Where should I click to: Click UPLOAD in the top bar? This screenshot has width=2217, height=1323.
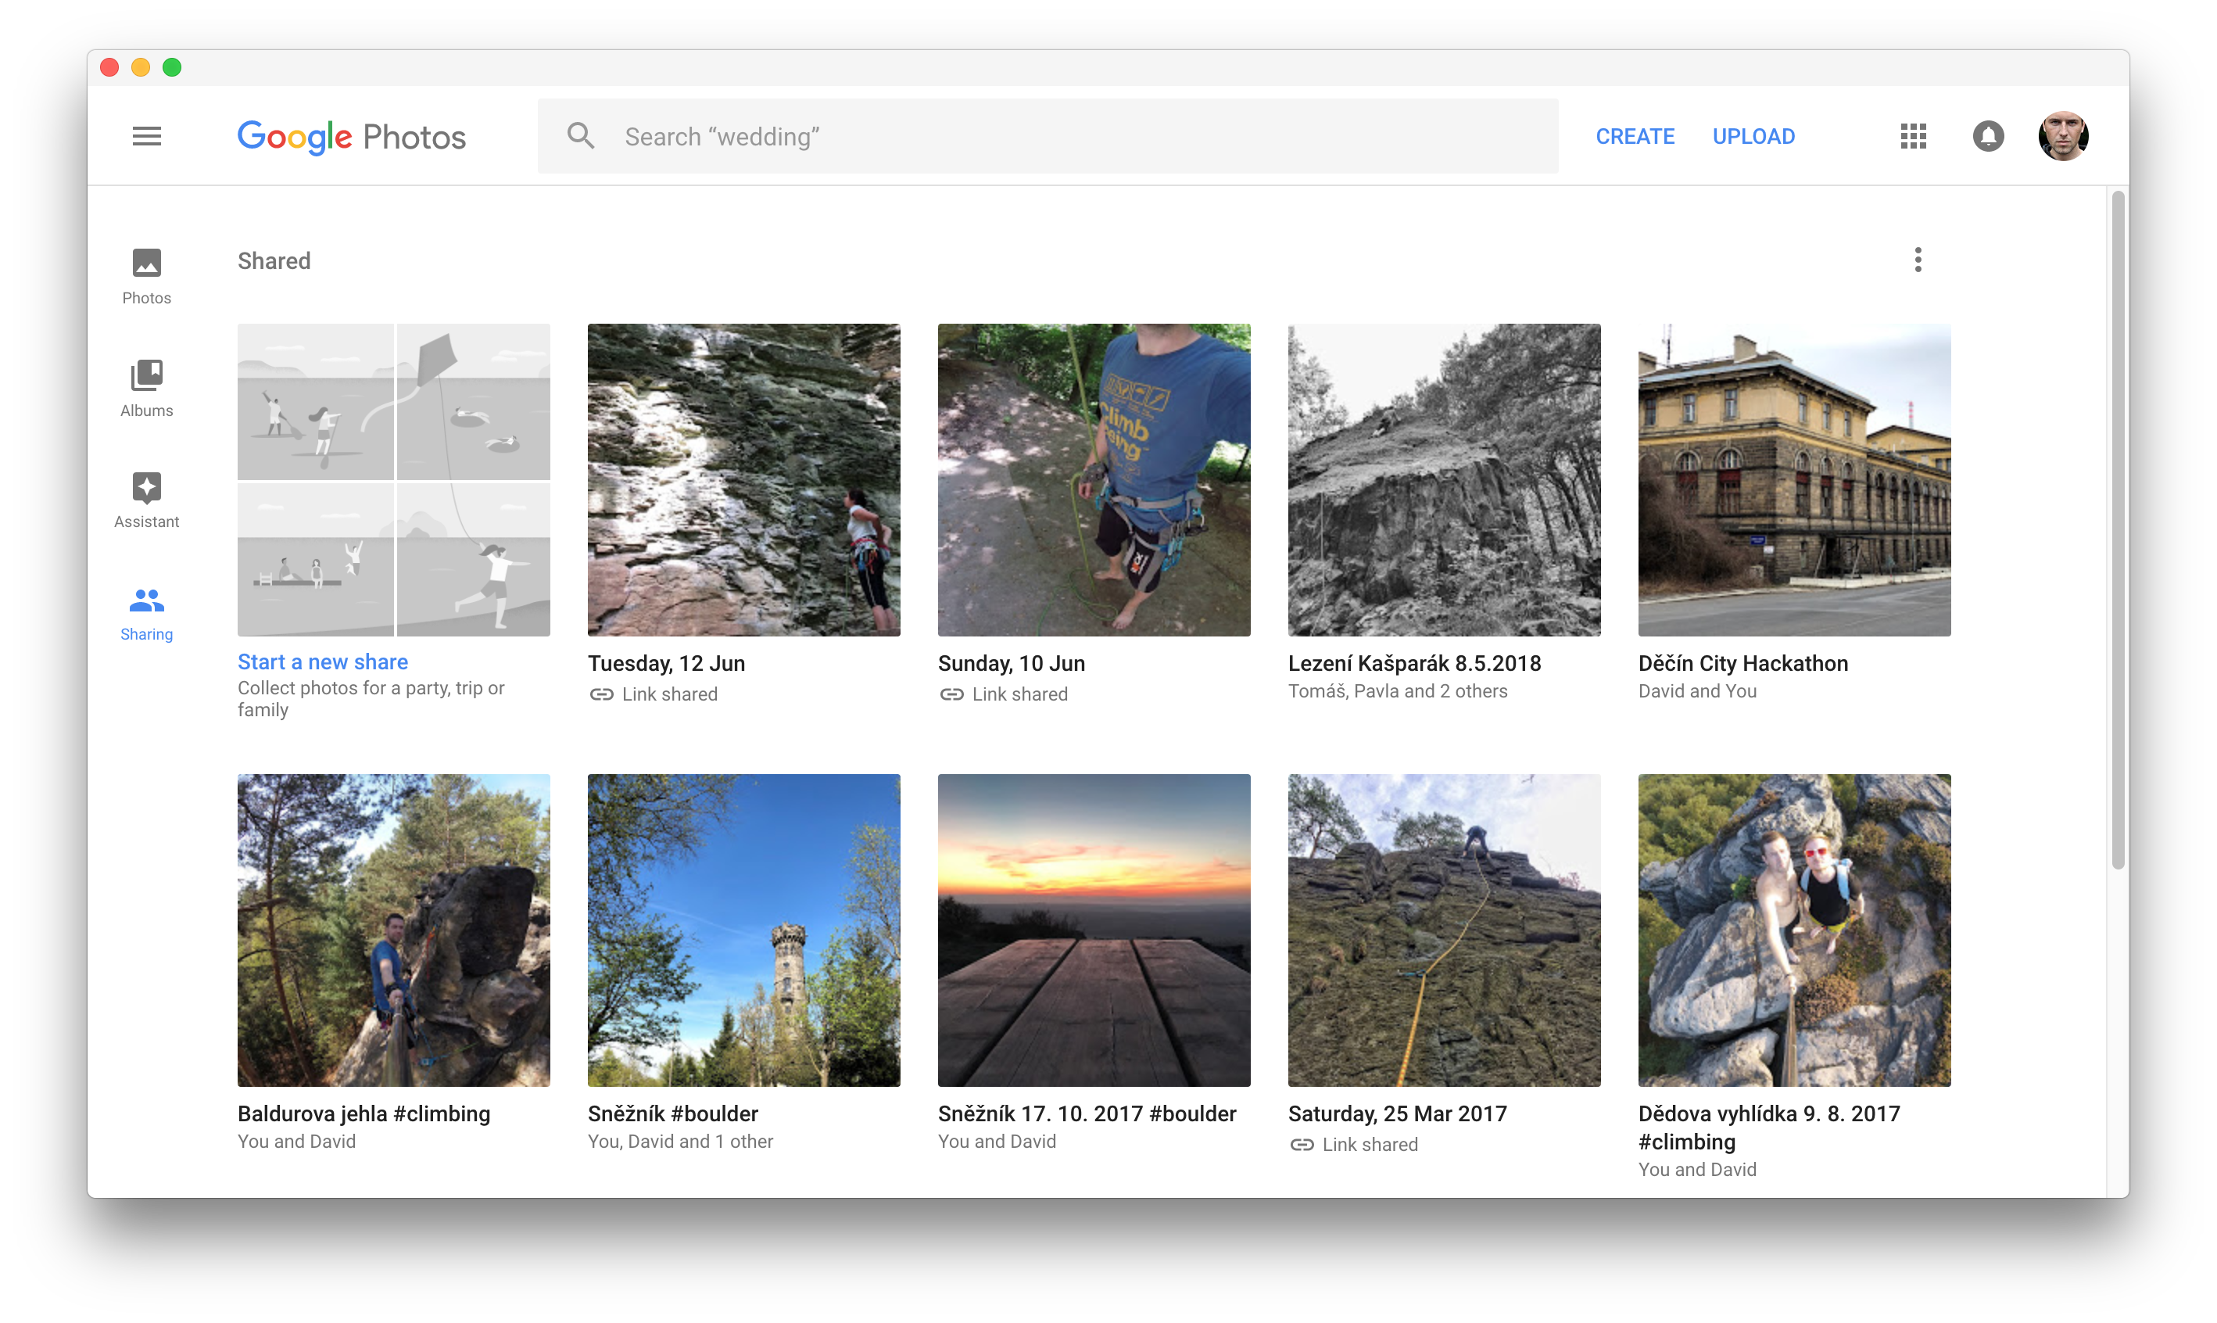(1753, 135)
